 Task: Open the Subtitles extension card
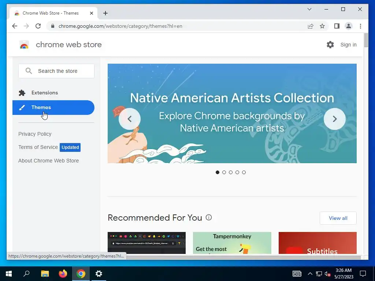(x=318, y=243)
